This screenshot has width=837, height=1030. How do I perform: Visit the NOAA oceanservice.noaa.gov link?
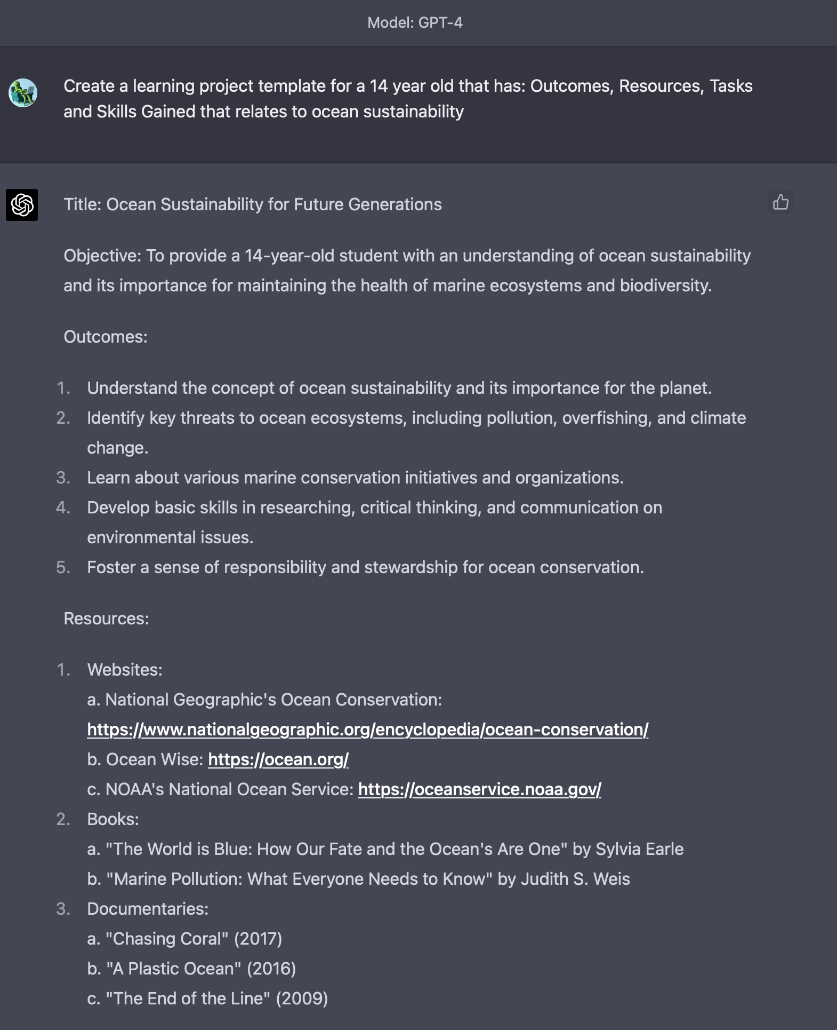click(x=479, y=789)
